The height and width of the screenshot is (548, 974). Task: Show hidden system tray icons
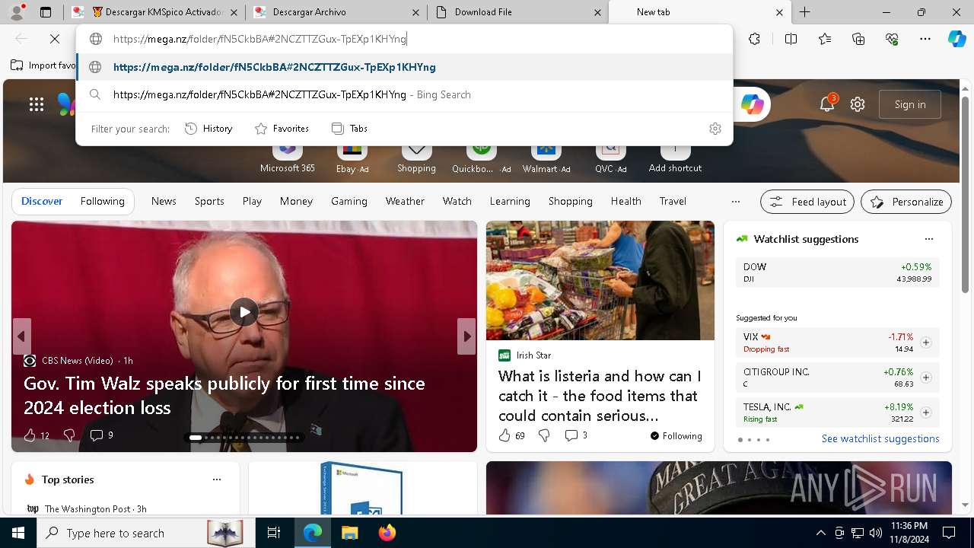coord(820,533)
